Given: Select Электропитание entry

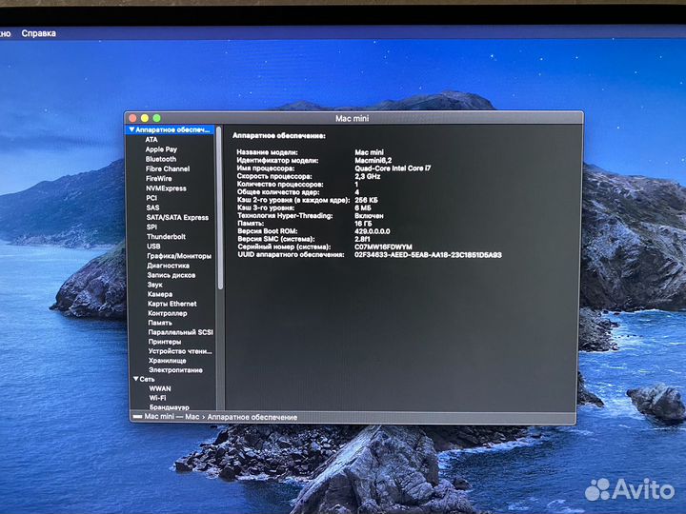Looking at the screenshot, I should tap(176, 370).
